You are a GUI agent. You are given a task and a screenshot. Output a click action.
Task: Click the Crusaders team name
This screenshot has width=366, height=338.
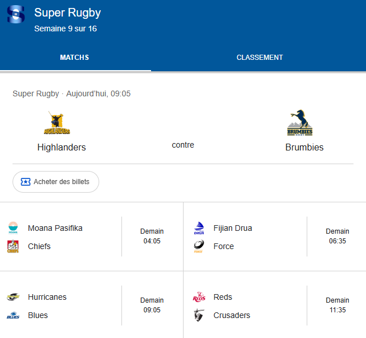pos(232,315)
